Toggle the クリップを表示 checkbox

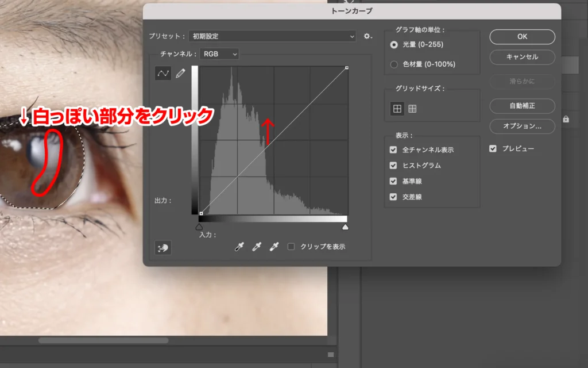pos(291,247)
